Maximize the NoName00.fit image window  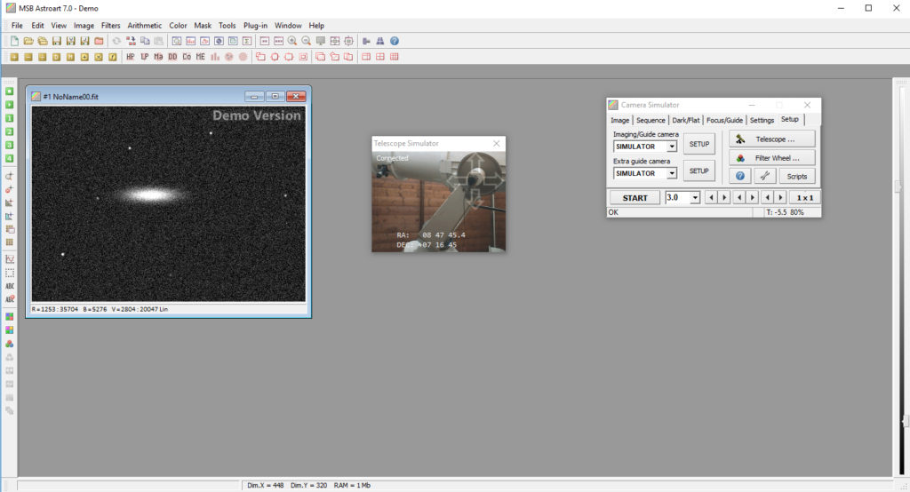(275, 96)
